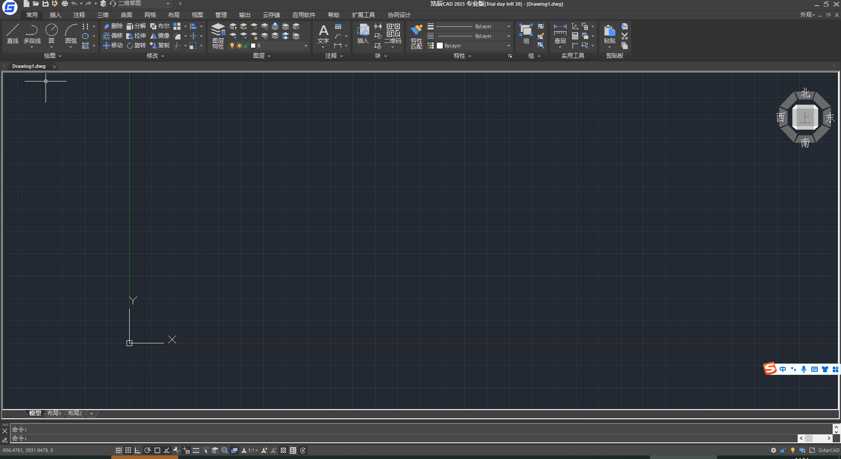Toggle dynamic input in status bar

[x=186, y=450]
